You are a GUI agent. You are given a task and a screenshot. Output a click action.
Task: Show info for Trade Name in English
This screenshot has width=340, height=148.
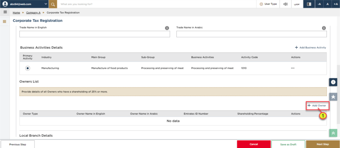point(167,28)
